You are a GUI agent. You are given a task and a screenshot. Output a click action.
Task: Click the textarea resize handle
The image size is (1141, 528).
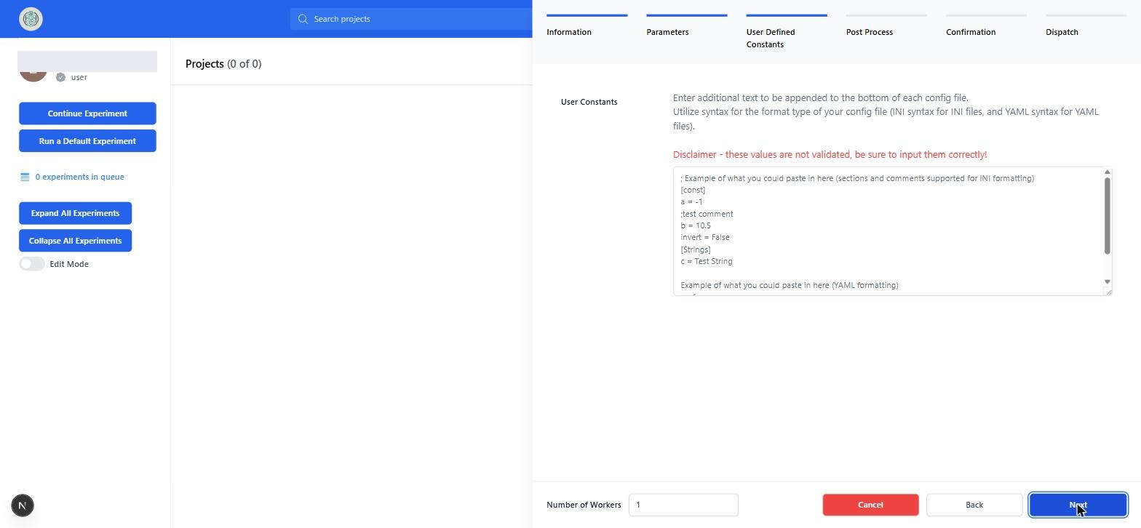click(1108, 292)
